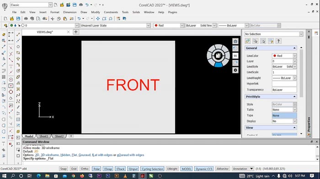Click the Properties panel vertical scrollbar

click(301, 73)
